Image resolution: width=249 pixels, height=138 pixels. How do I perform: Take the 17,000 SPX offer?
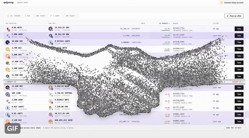[x=239, y=63]
